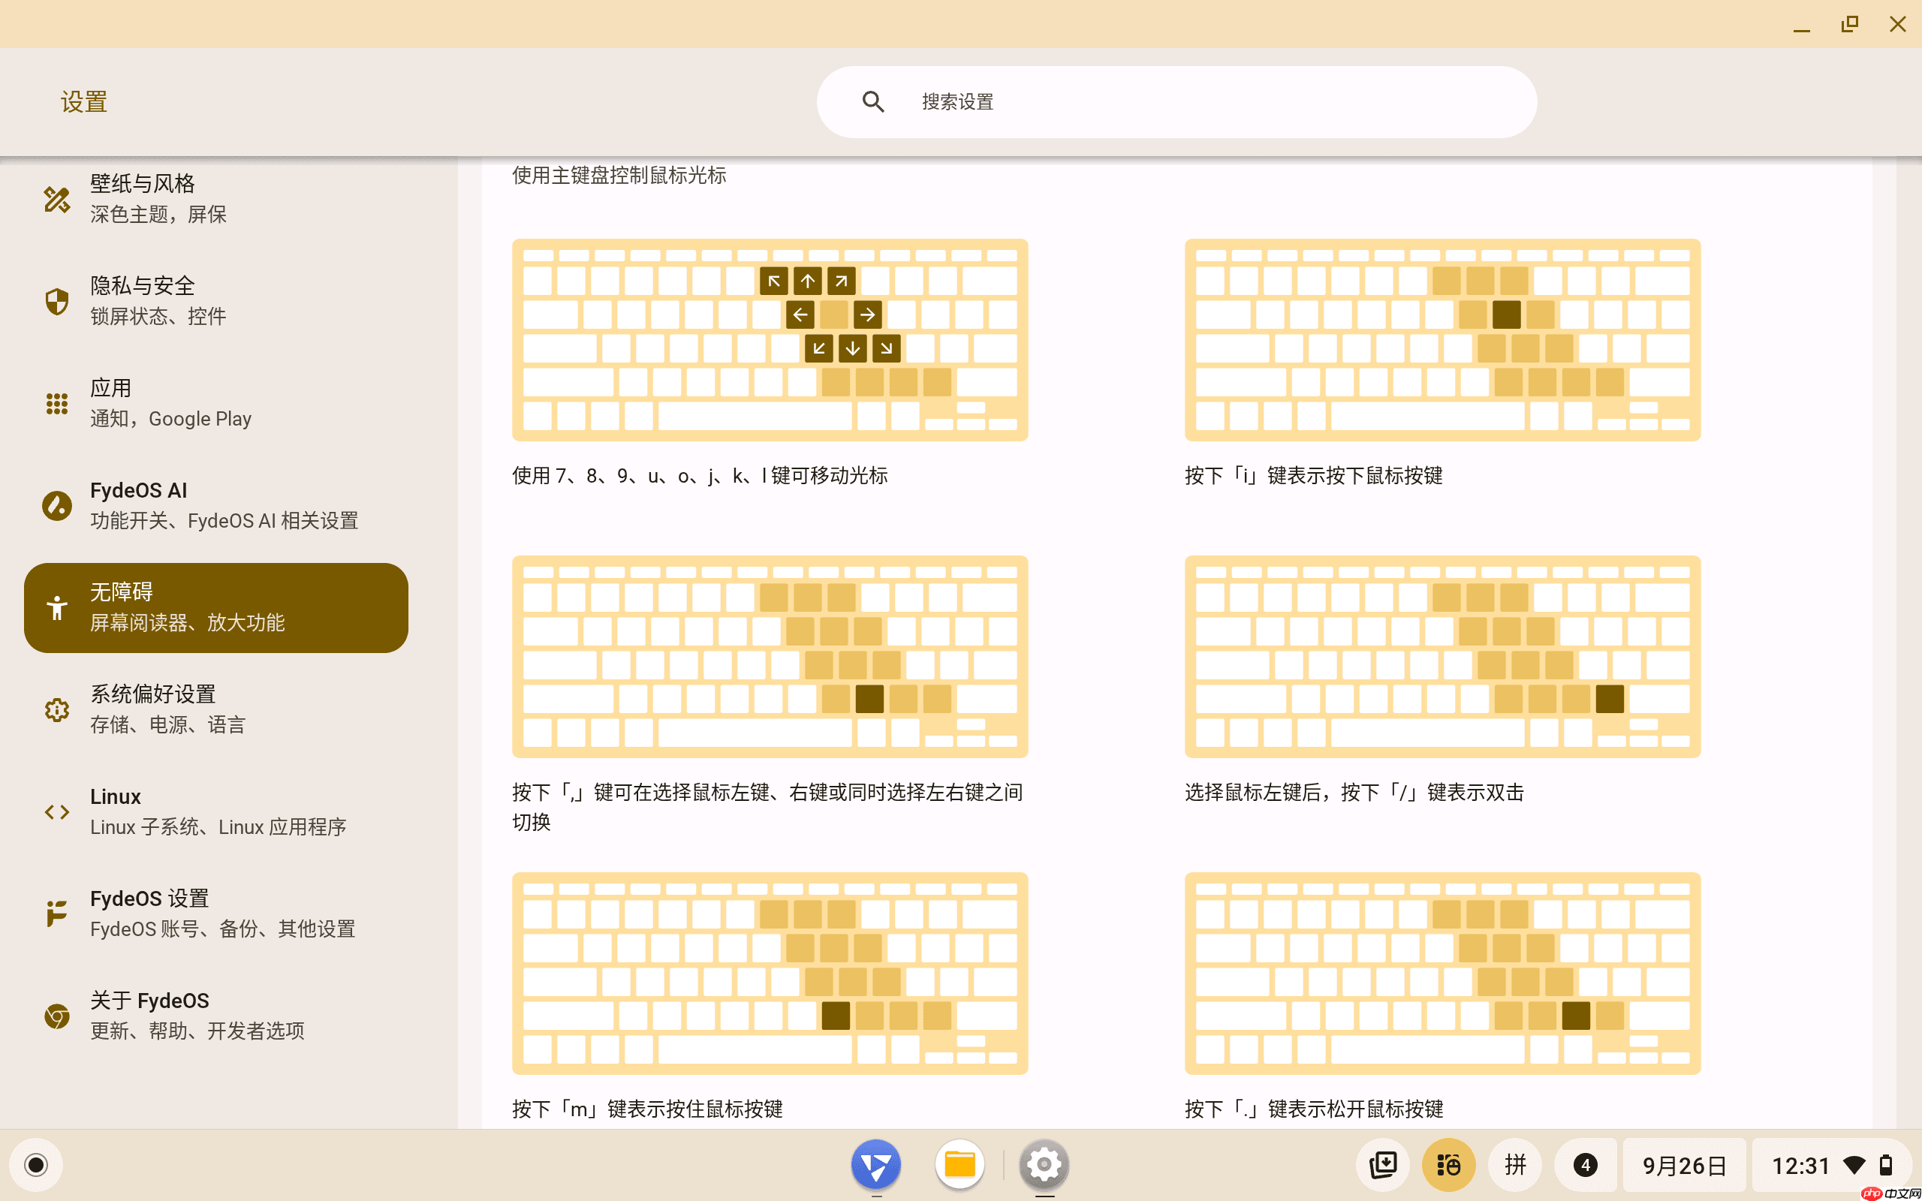
Task: Click the accessibility person icon
Action: [x=56, y=608]
